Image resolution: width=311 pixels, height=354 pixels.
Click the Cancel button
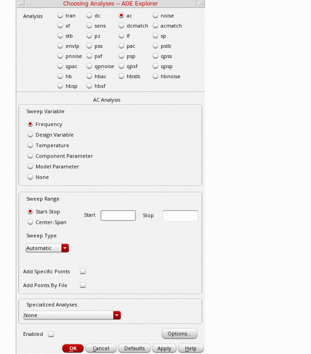click(101, 348)
